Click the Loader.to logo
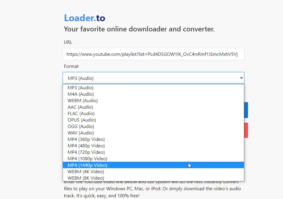283x199 pixels. point(84,18)
